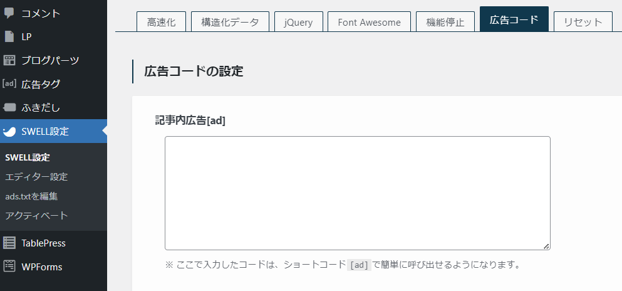Click the [ad] 広告タグ icon
The image size is (622, 291).
pyautogui.click(x=9, y=84)
